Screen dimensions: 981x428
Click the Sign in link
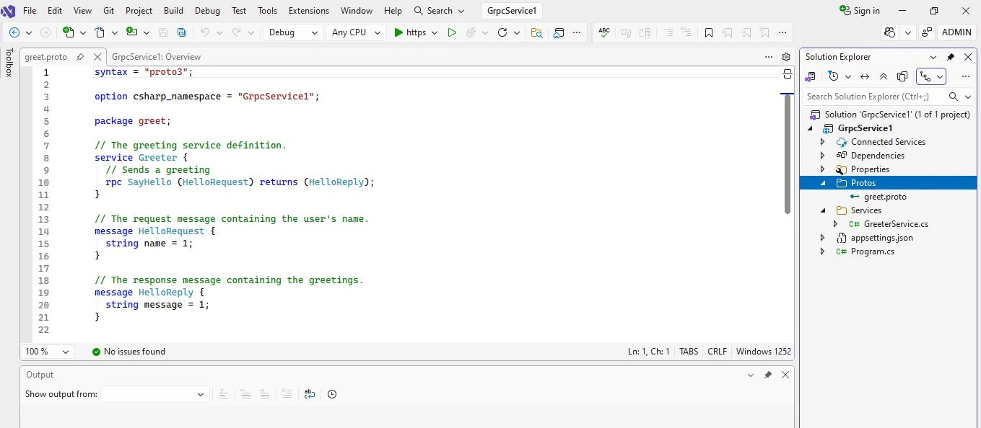pos(860,11)
